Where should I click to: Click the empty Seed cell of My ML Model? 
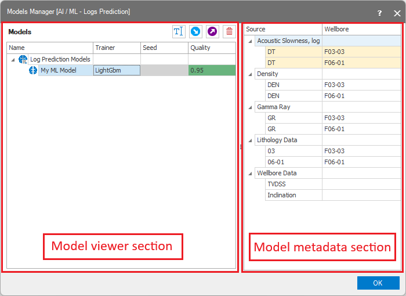tap(164, 70)
